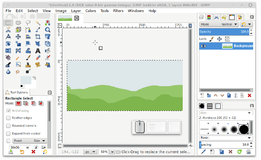Choose the Move tool in toolbox
The height and width of the screenshot is (160, 261).
pos(18,37)
